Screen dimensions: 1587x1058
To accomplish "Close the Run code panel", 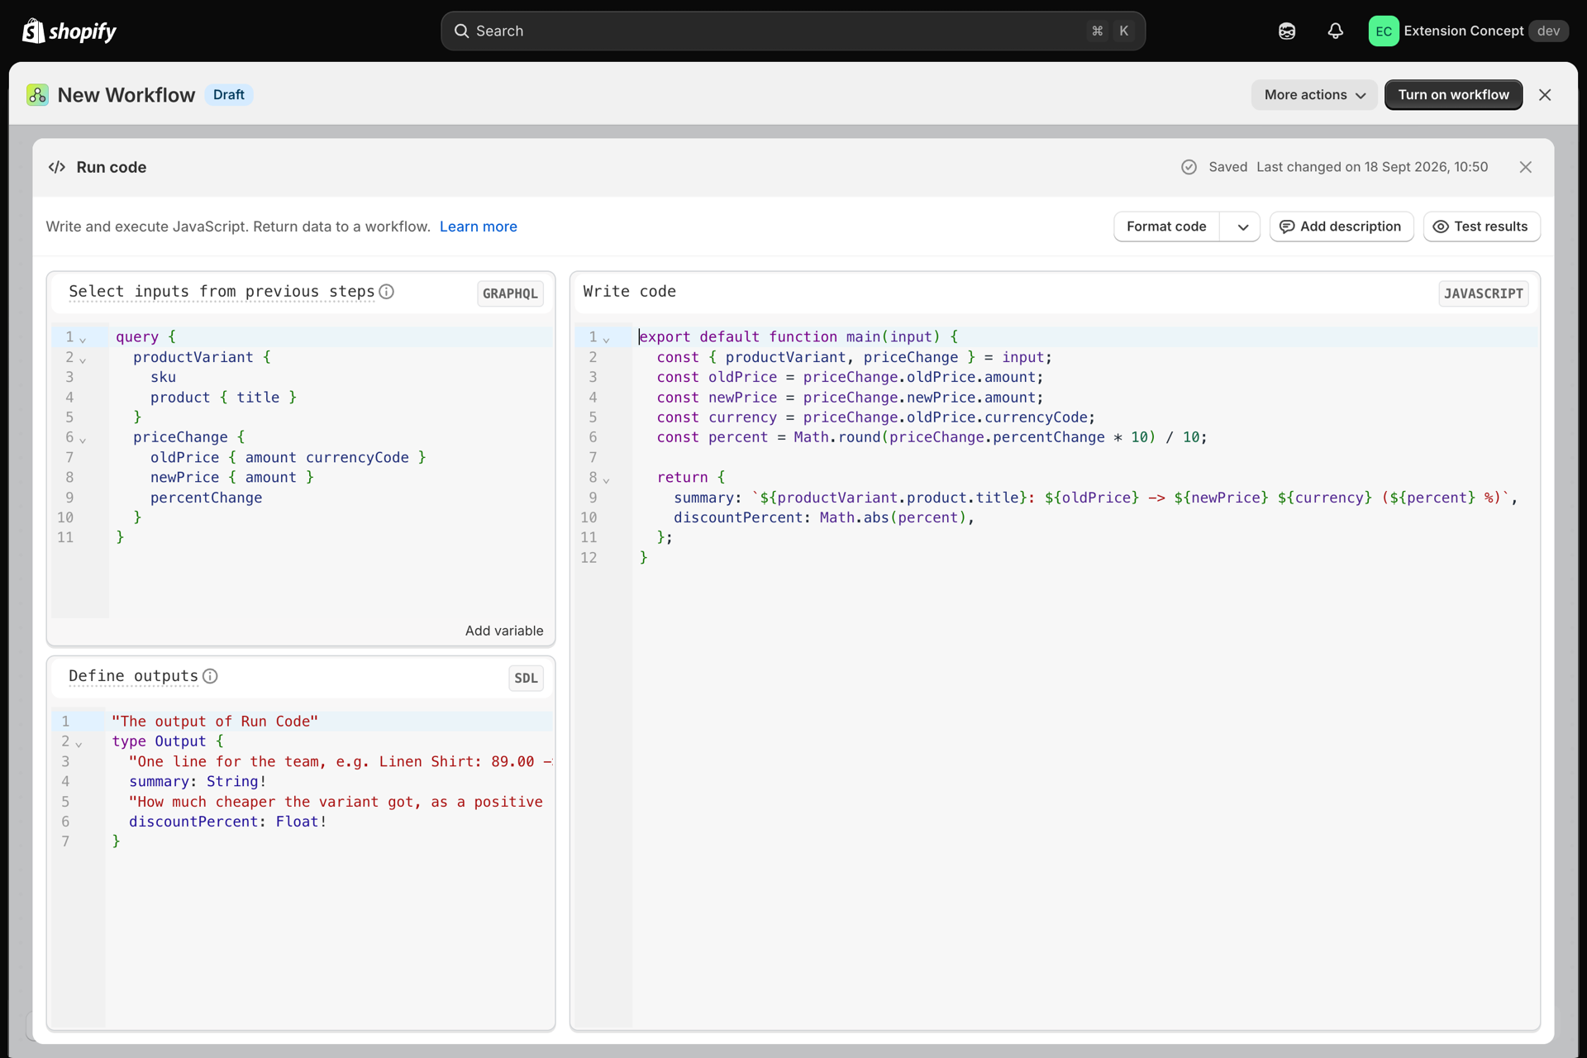I will (x=1526, y=167).
